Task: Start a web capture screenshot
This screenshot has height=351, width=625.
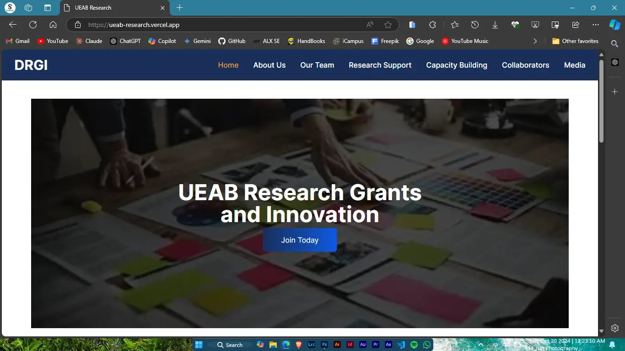Action: click(x=535, y=25)
